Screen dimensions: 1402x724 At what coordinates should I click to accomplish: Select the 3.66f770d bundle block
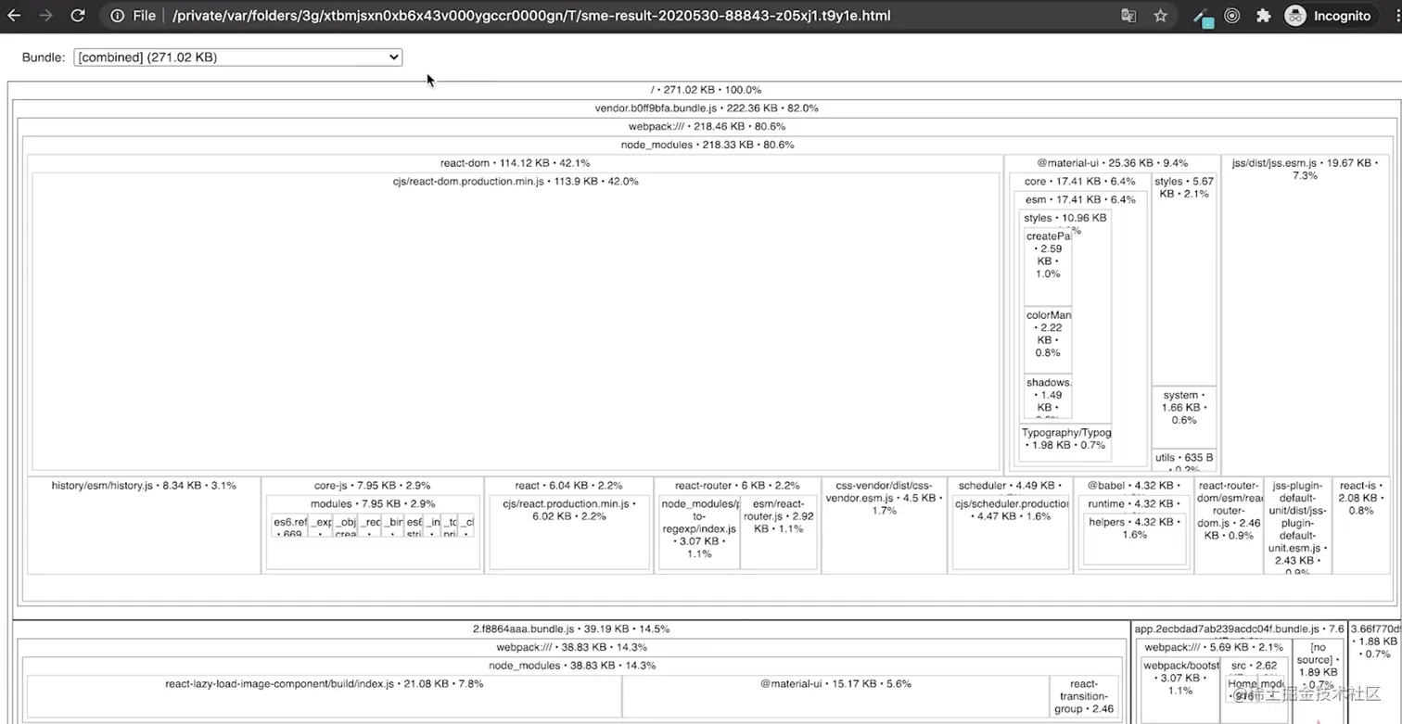[x=1375, y=672]
